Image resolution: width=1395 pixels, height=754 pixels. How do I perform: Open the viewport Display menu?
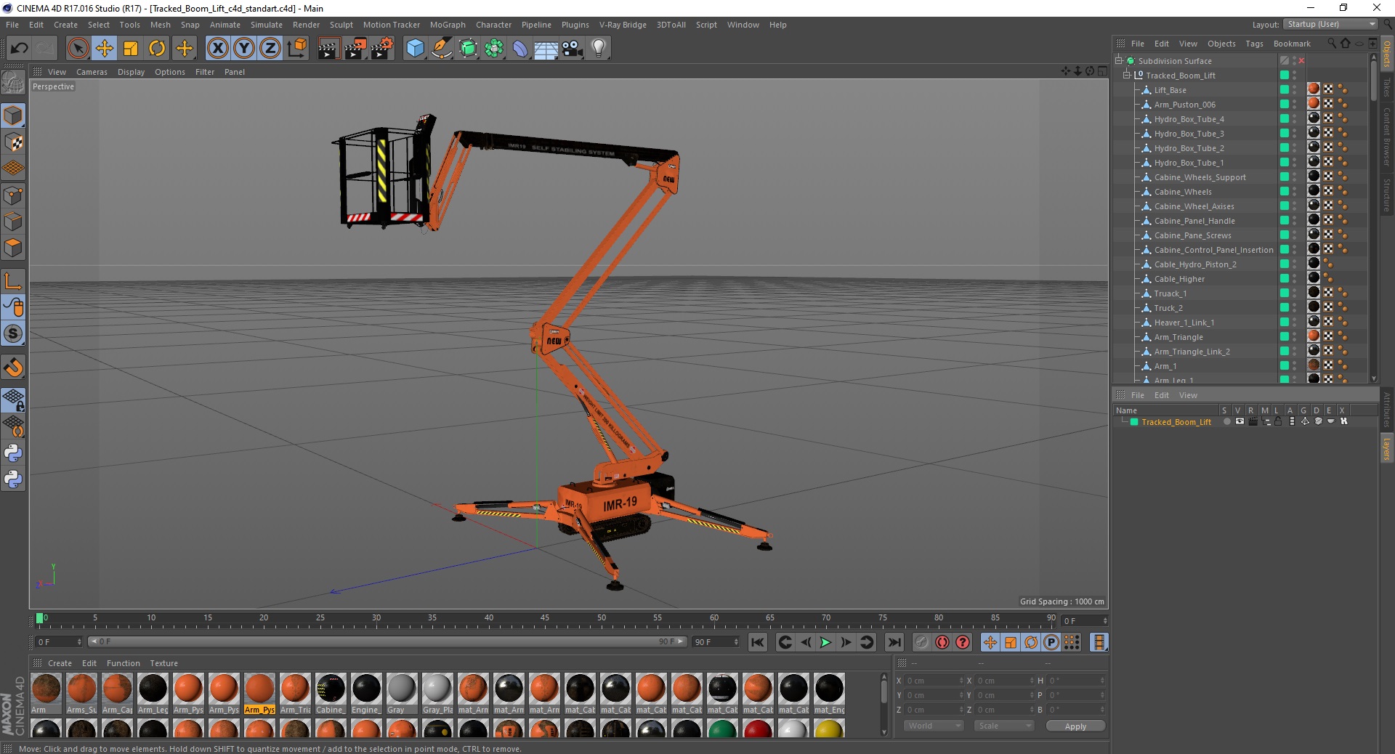pyautogui.click(x=131, y=72)
